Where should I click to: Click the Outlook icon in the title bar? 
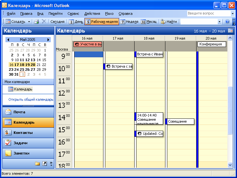point(4,5)
